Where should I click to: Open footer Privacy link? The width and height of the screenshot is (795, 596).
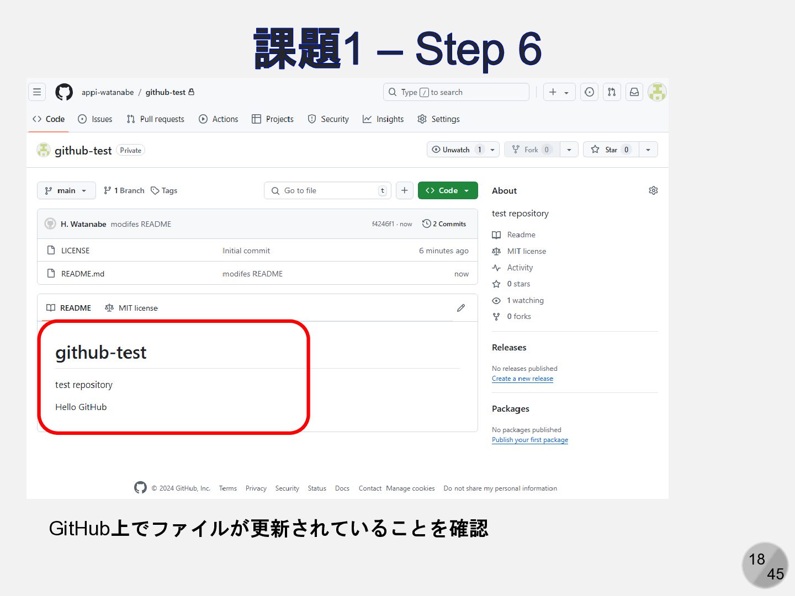point(256,488)
